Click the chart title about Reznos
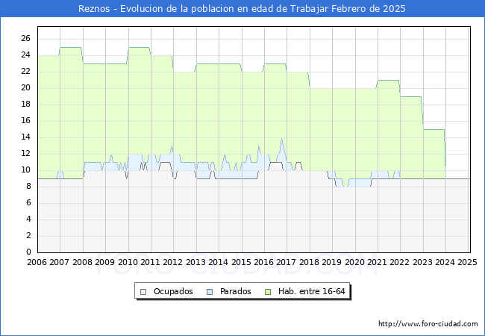 tap(242, 8)
